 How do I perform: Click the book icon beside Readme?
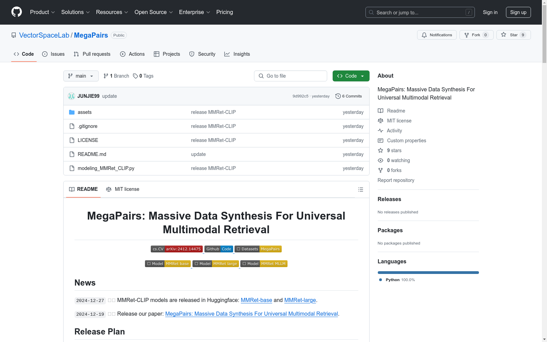[381, 111]
